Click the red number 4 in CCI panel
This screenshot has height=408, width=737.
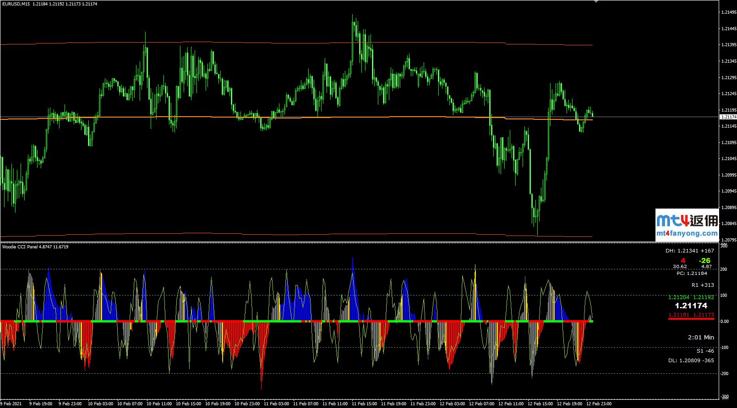[682, 261]
